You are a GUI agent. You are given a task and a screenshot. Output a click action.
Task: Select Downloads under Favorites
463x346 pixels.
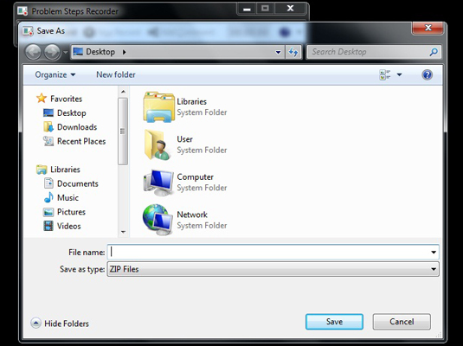coord(77,127)
